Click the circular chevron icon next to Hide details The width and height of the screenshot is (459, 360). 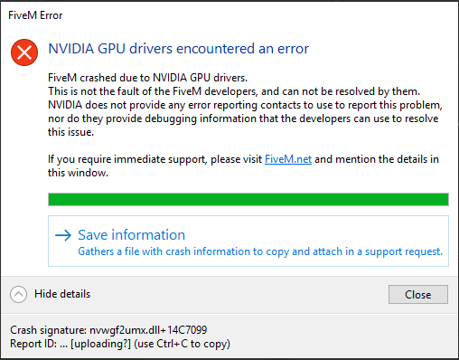pyautogui.click(x=18, y=294)
